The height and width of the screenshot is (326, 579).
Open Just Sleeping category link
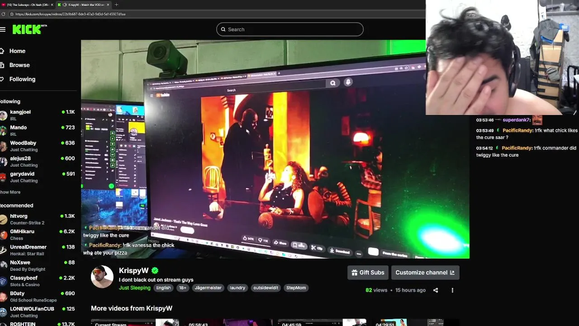[x=134, y=288]
